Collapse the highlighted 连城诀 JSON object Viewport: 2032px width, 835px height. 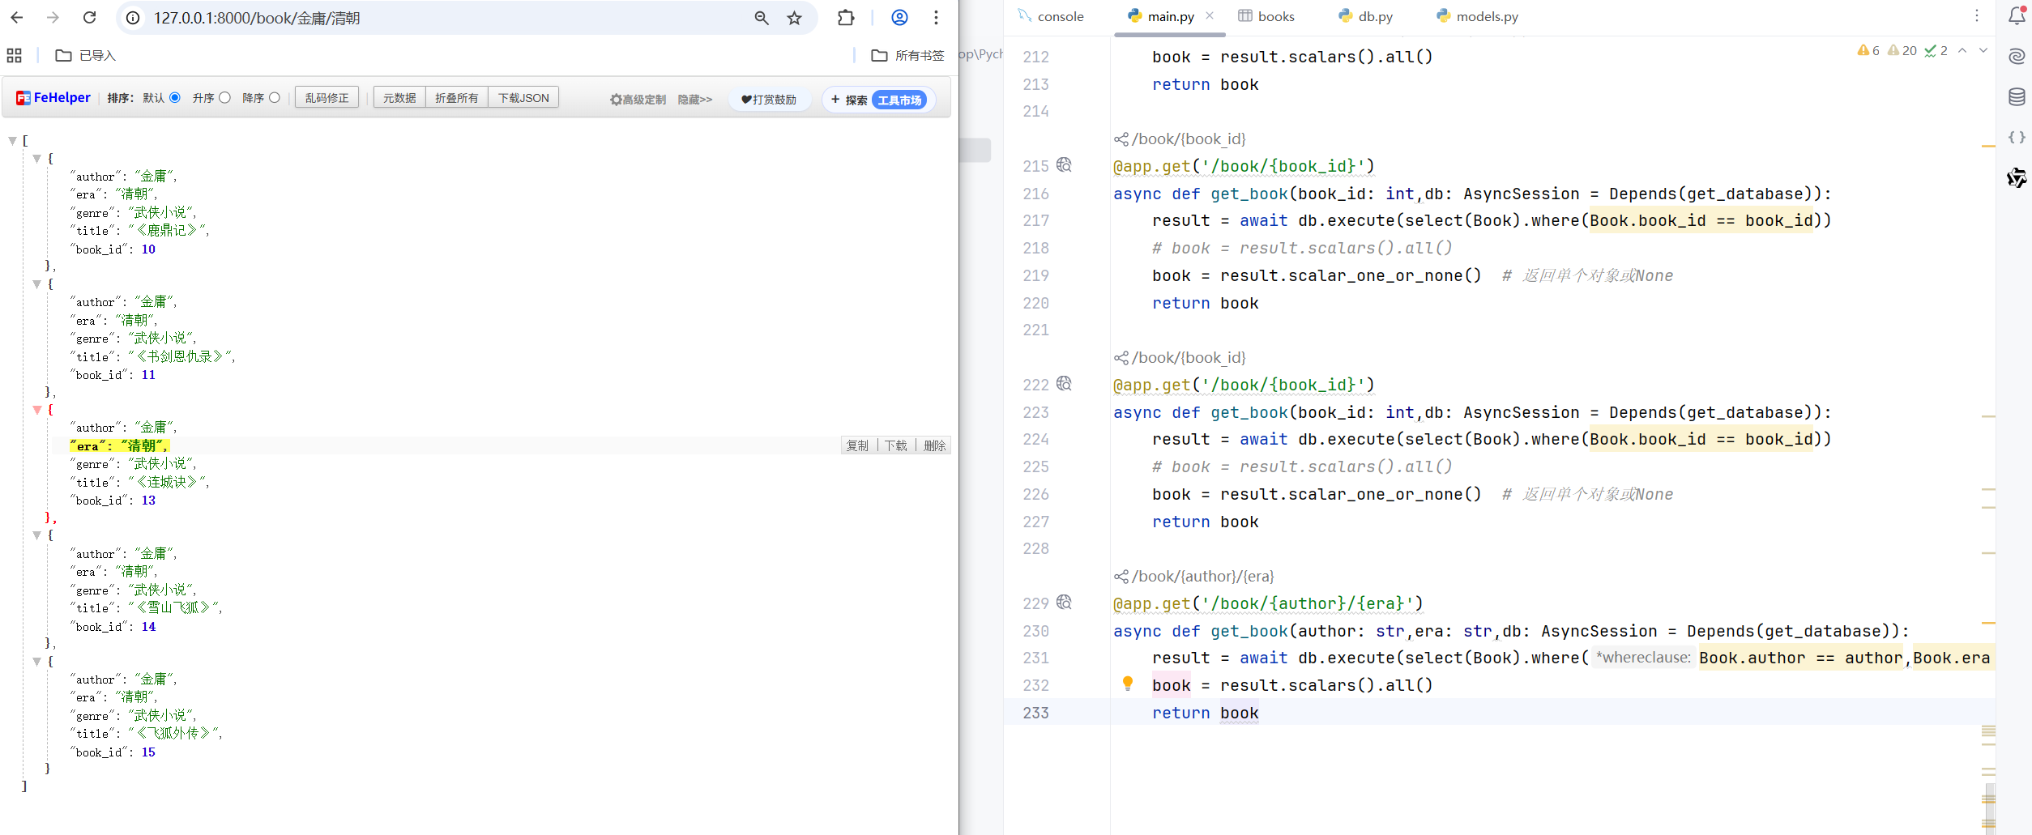pos(36,410)
